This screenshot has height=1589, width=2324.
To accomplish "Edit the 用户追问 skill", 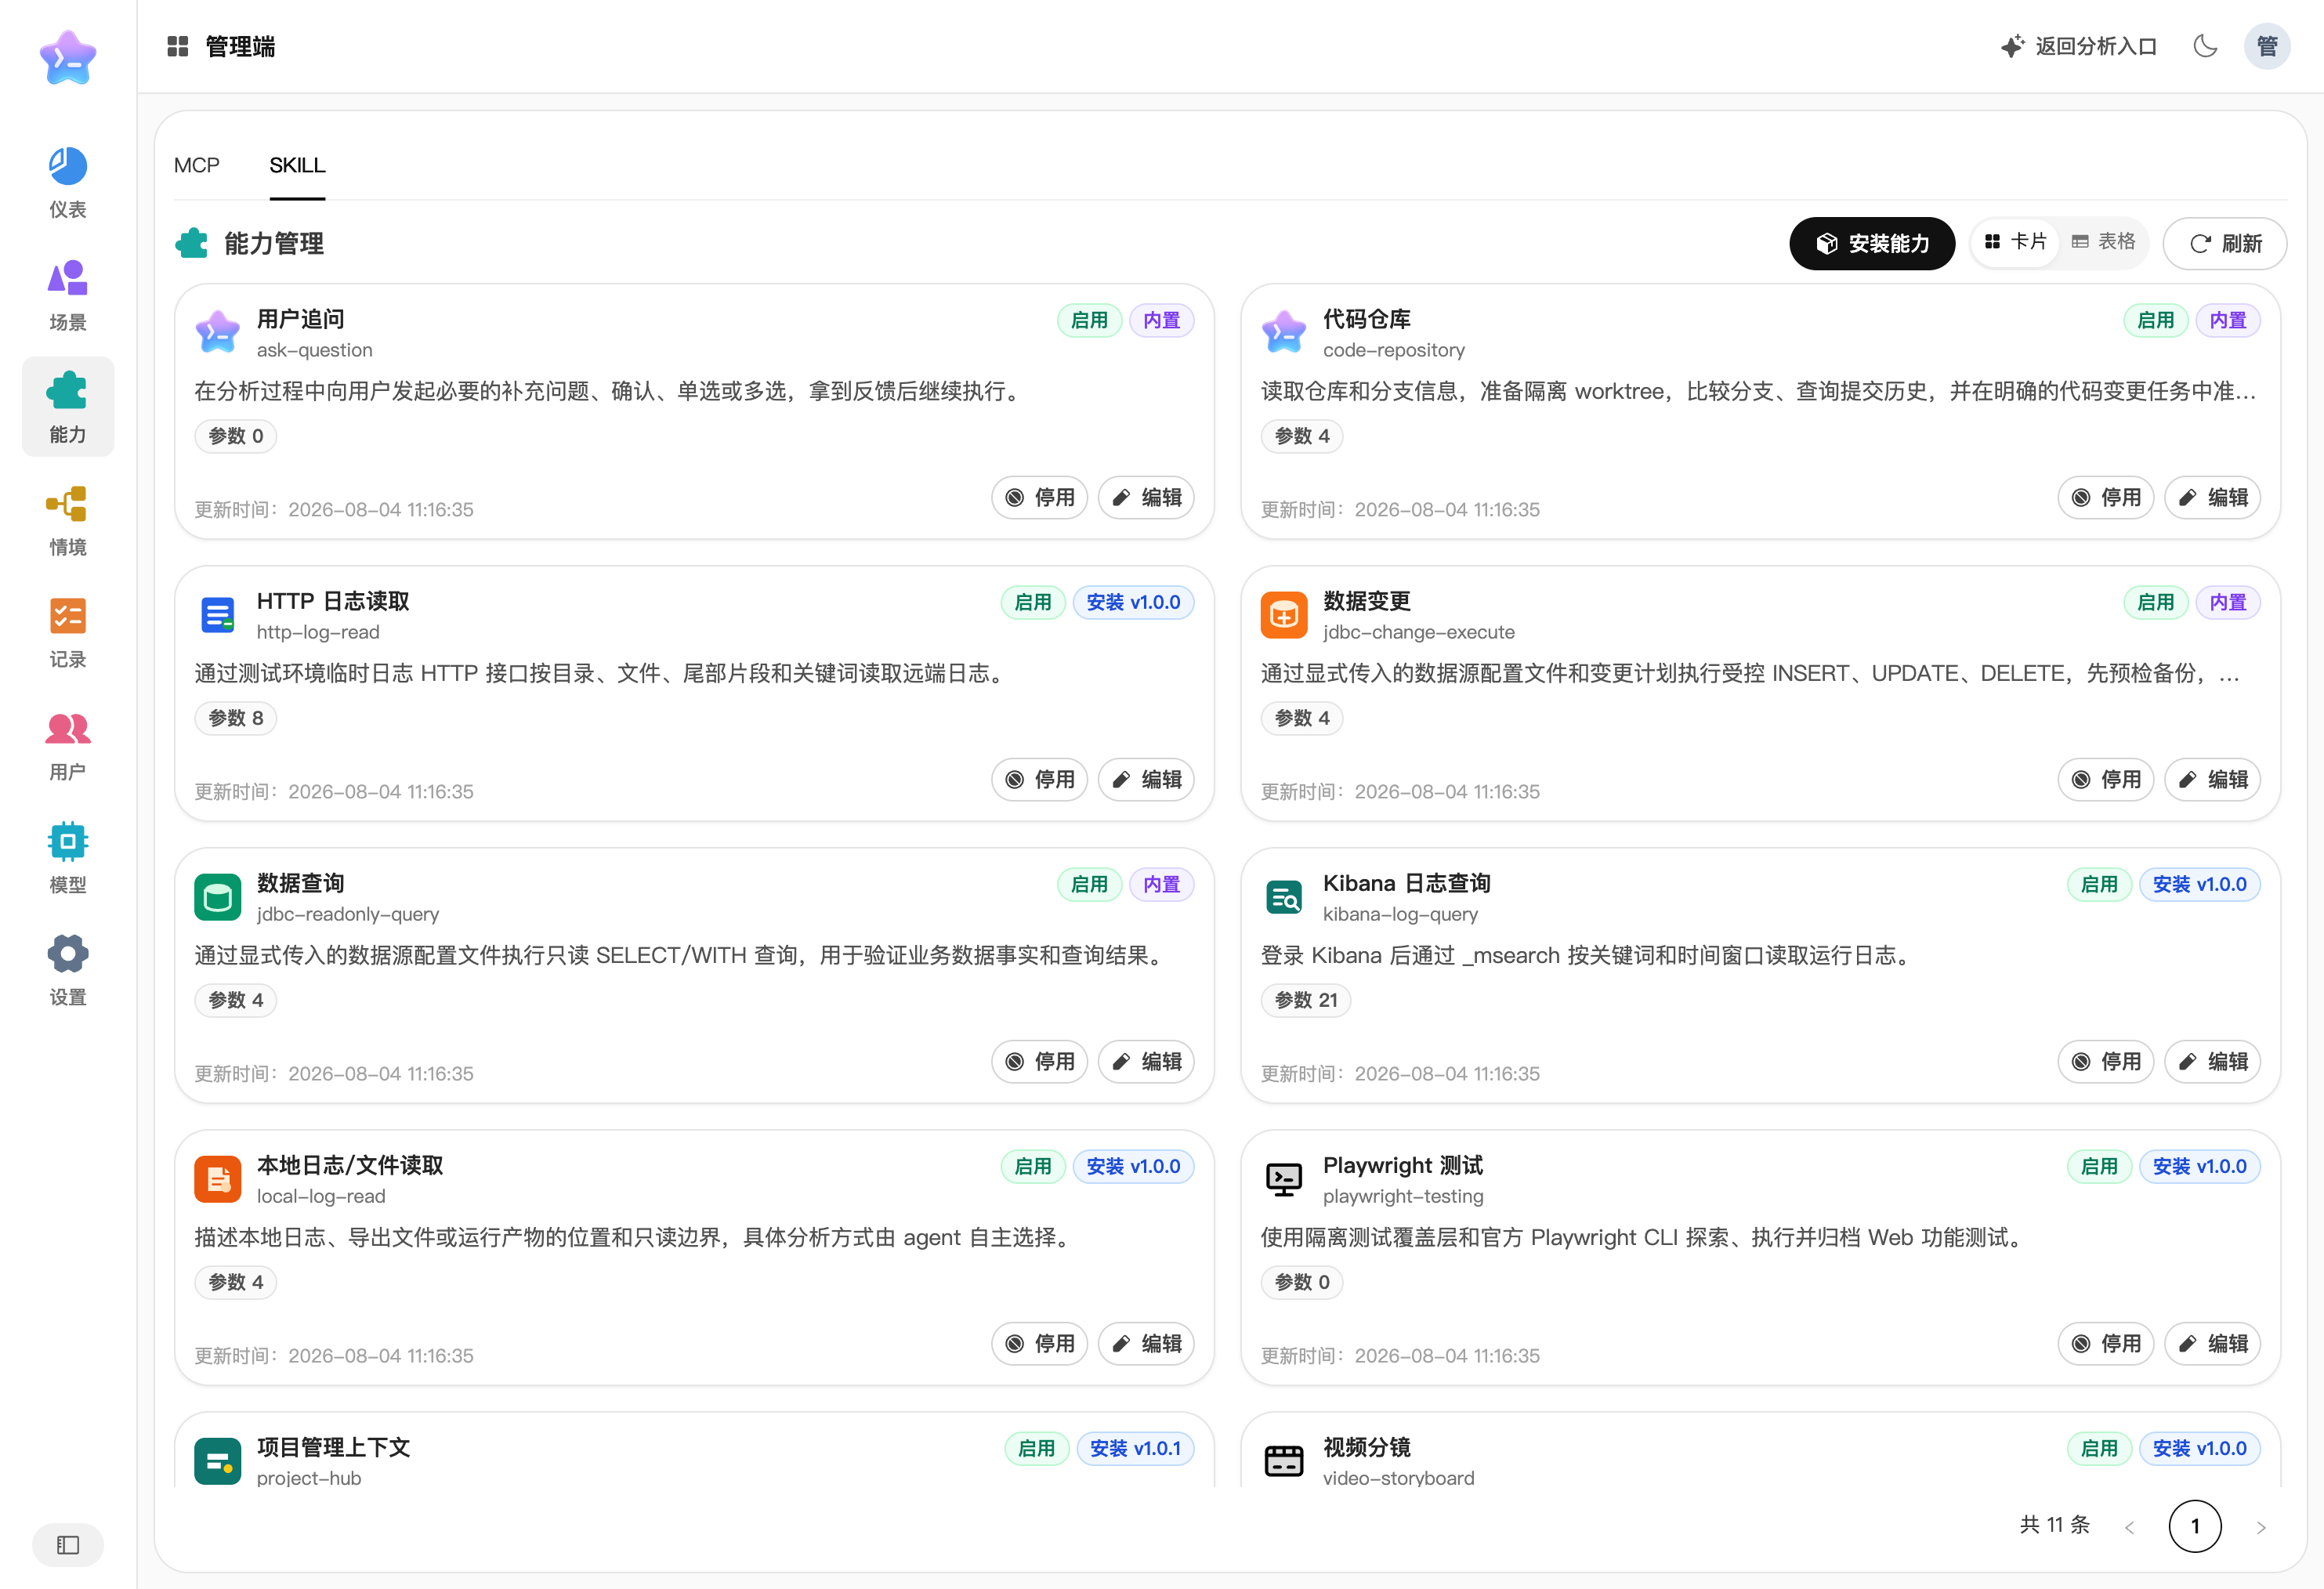I will pyautogui.click(x=1146, y=497).
